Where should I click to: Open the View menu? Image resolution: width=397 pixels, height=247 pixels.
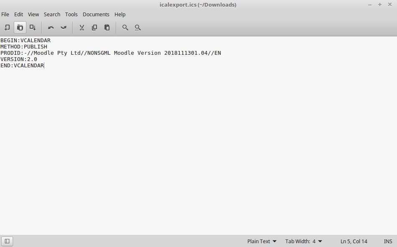33,15
